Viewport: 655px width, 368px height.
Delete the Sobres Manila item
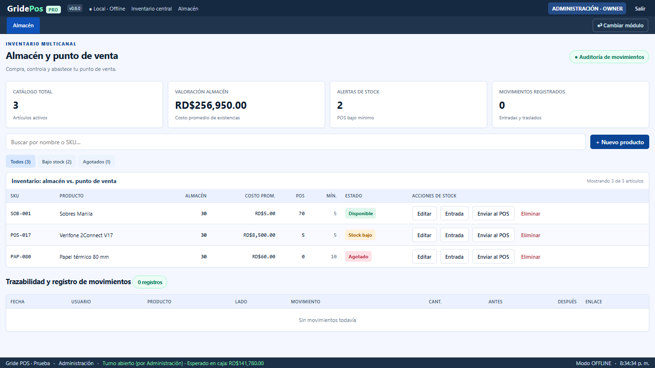pyautogui.click(x=531, y=214)
